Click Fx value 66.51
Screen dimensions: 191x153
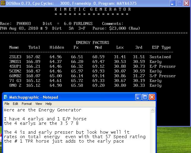click(77, 57)
